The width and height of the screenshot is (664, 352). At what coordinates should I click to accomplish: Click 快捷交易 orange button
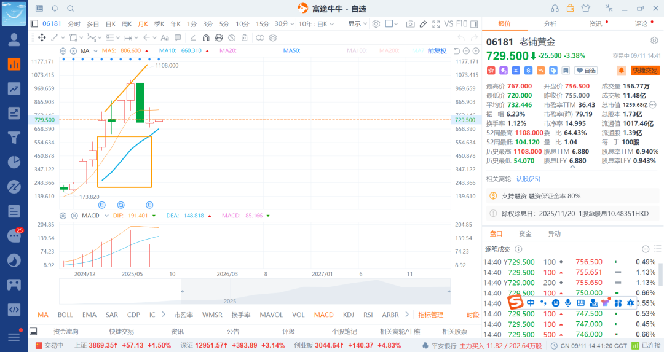click(x=646, y=71)
